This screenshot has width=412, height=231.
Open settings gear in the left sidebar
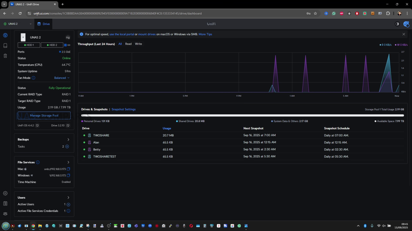coord(5,193)
